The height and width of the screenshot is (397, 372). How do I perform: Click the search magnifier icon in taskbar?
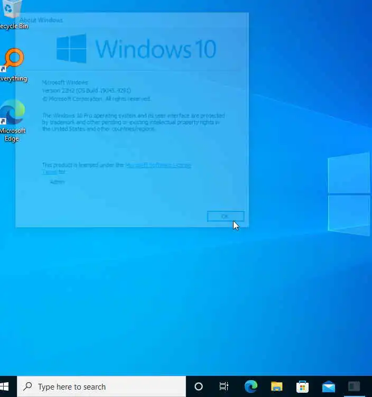27,386
